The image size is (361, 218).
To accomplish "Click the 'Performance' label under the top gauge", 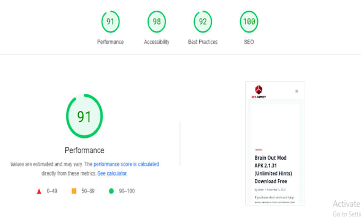I will [110, 42].
